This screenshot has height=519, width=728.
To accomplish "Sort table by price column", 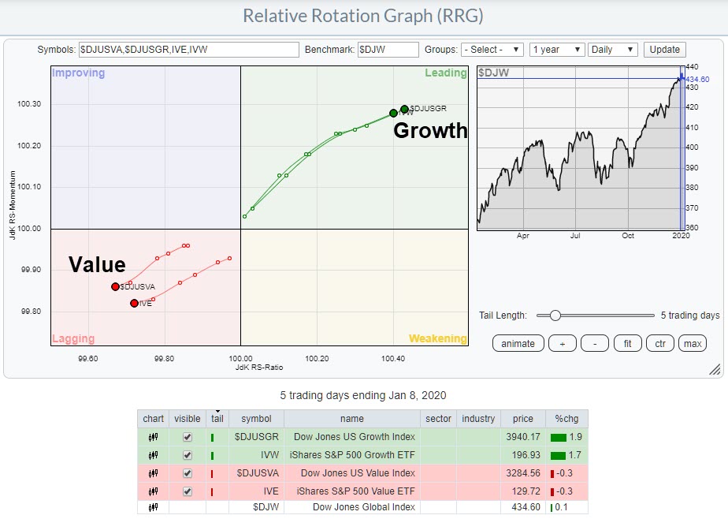I will pyautogui.click(x=523, y=419).
